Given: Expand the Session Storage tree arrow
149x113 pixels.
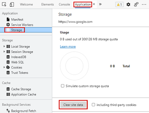Looking at the screenshot, I should tap(4, 51).
